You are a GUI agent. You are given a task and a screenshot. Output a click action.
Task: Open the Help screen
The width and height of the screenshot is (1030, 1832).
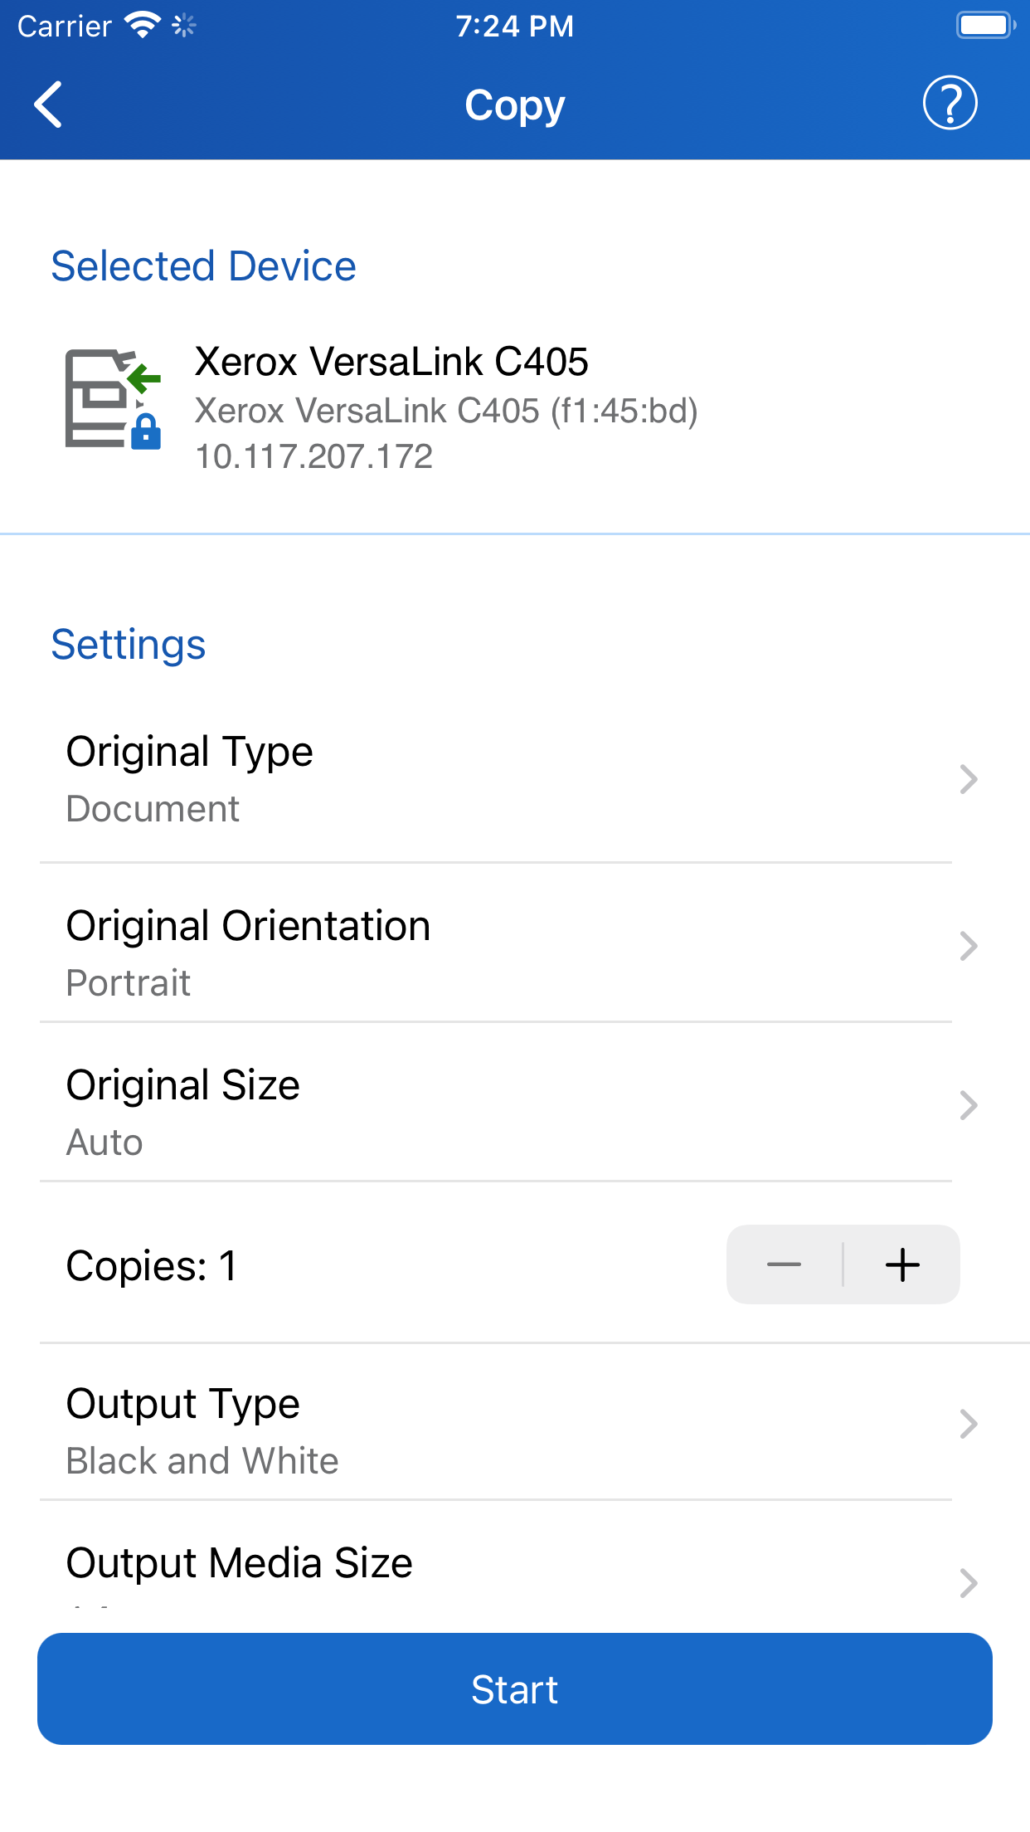(x=949, y=103)
